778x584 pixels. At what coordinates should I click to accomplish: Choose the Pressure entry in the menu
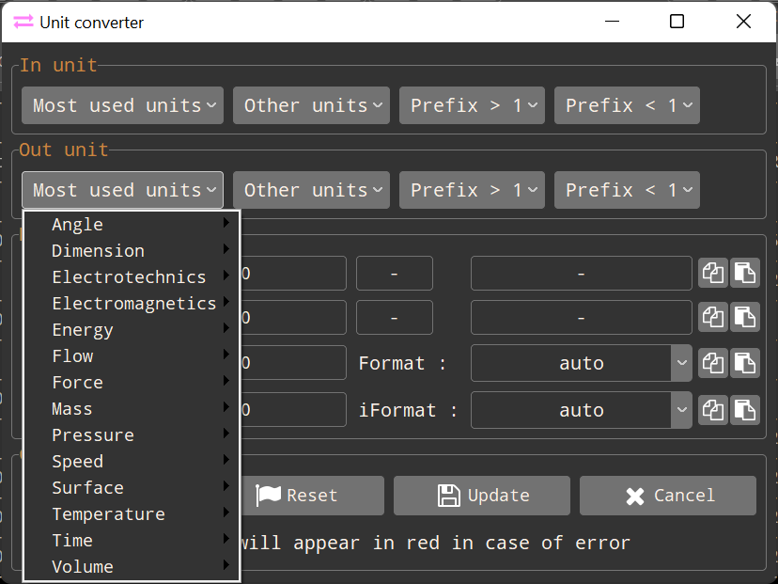pyautogui.click(x=93, y=435)
